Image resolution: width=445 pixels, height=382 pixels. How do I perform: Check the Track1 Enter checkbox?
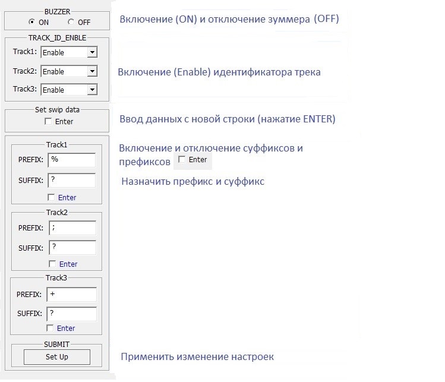51,197
